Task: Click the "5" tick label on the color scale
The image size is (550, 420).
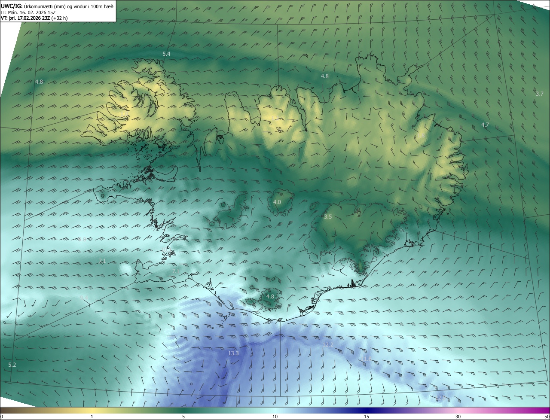Action: coord(183,417)
